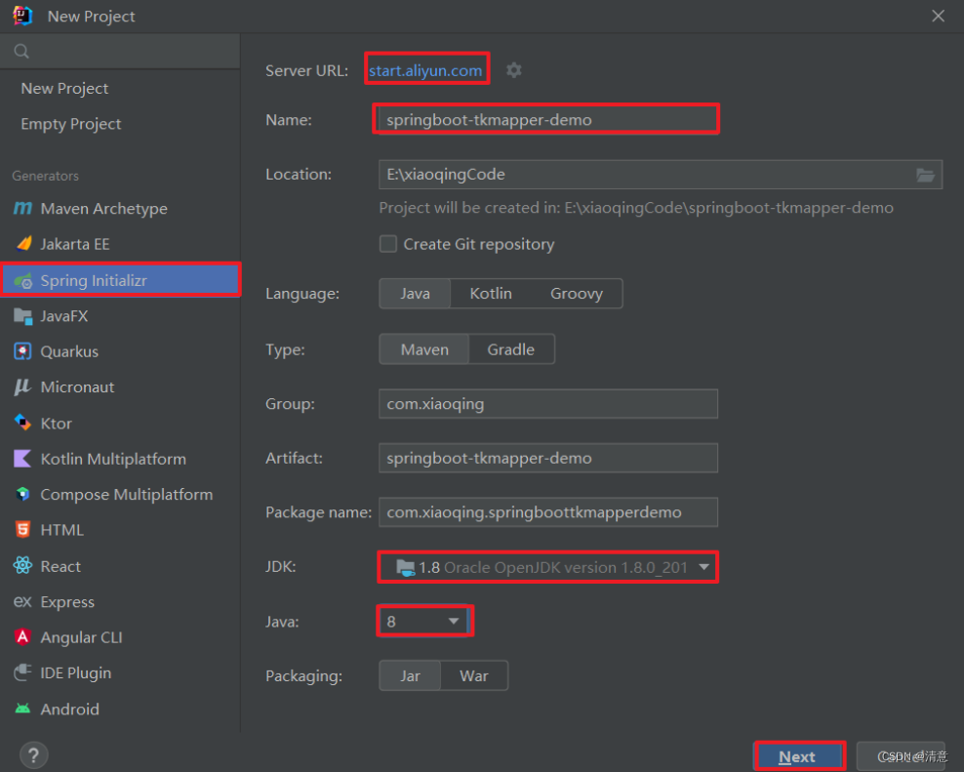Choose JavaFX generator label

tap(64, 316)
